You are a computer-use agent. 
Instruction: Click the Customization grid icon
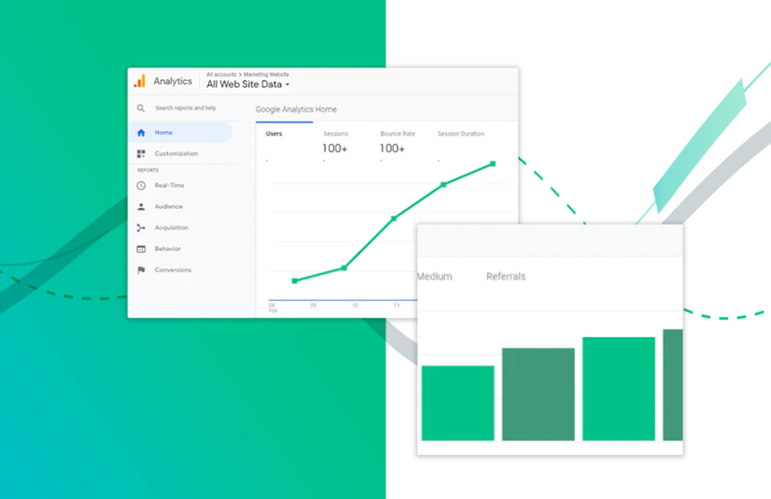point(141,154)
